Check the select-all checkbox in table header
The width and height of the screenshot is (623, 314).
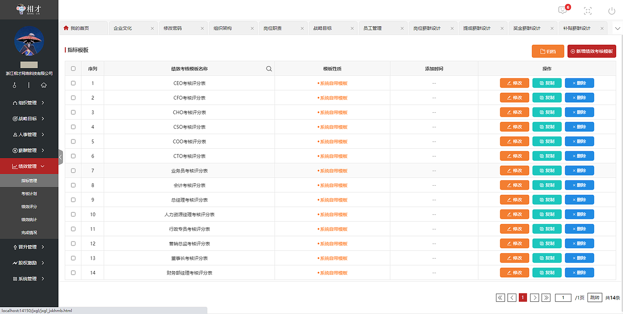73,68
